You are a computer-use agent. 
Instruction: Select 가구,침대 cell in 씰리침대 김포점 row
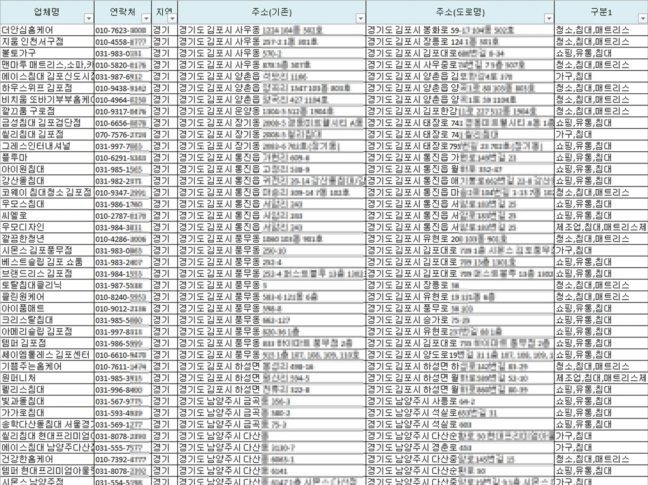pyautogui.click(x=601, y=134)
